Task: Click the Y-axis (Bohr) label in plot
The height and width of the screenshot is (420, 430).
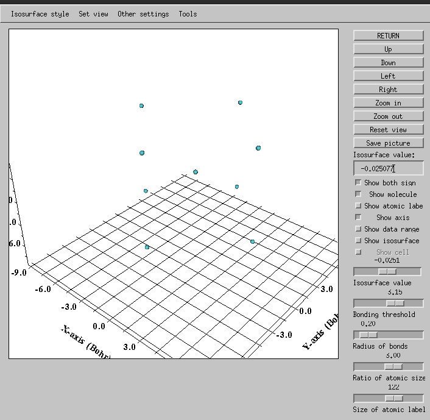Action: pyautogui.click(x=320, y=332)
